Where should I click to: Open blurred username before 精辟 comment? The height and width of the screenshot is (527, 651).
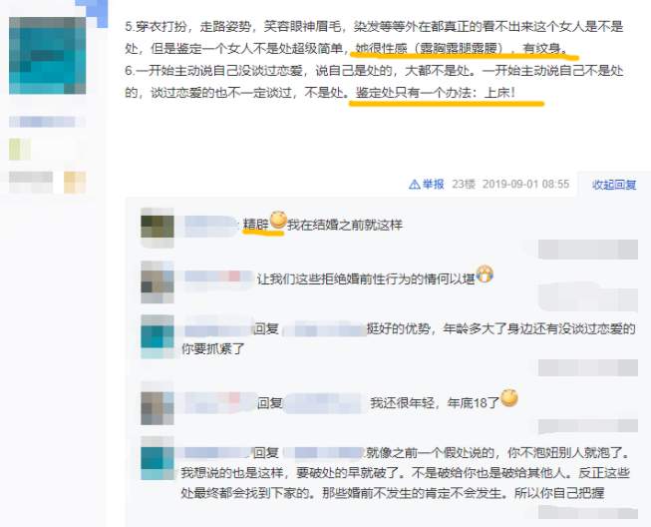point(211,225)
